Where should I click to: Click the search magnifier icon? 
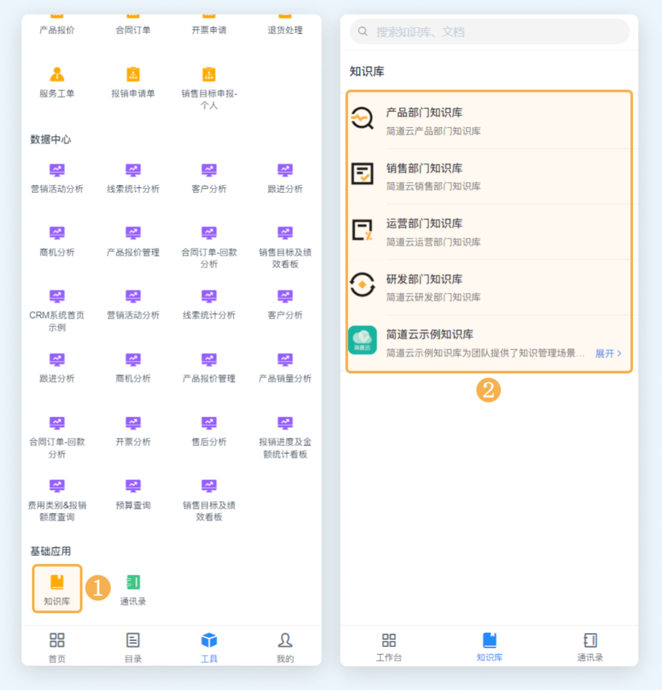363,31
